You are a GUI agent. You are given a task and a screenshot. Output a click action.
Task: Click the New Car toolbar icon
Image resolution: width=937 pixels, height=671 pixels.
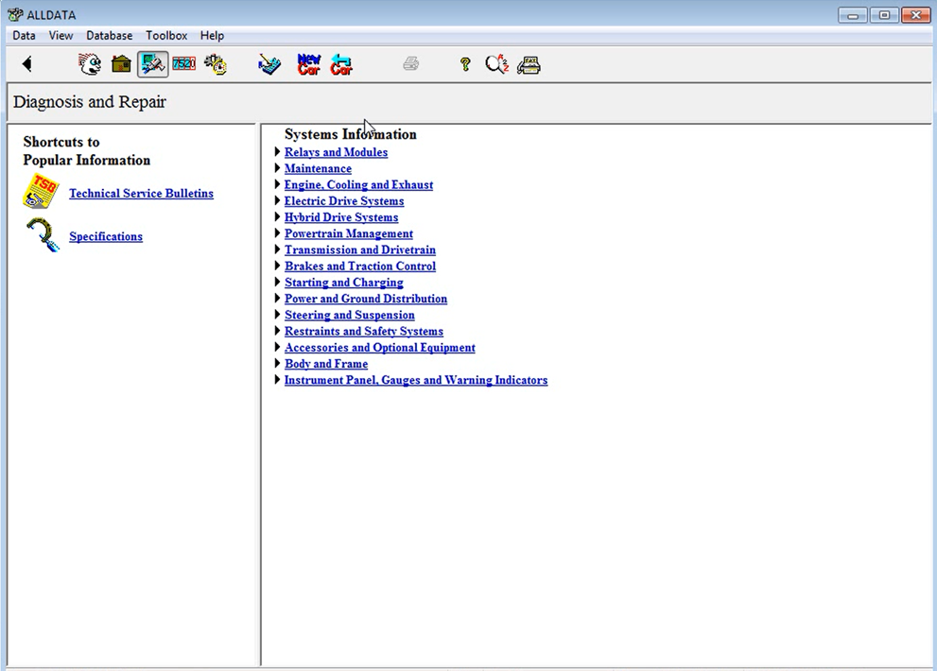click(309, 64)
